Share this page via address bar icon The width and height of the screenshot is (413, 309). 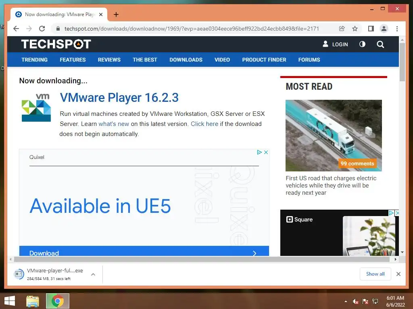pyautogui.click(x=342, y=29)
